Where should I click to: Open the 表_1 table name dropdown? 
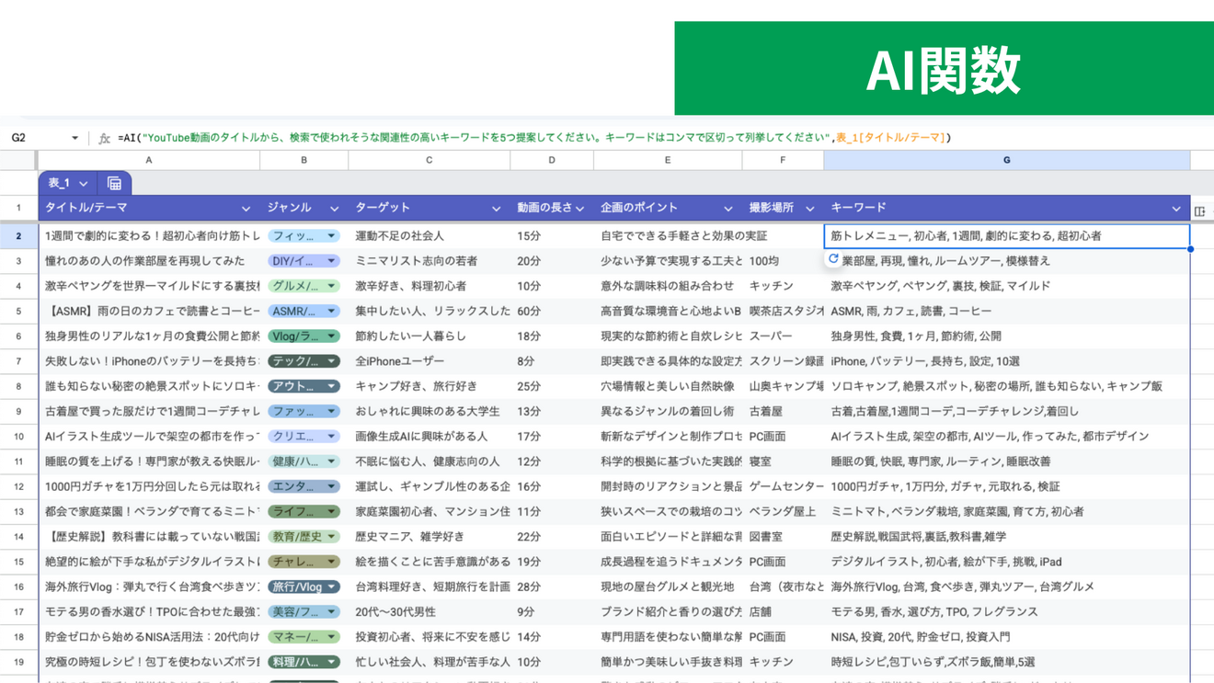coord(84,184)
